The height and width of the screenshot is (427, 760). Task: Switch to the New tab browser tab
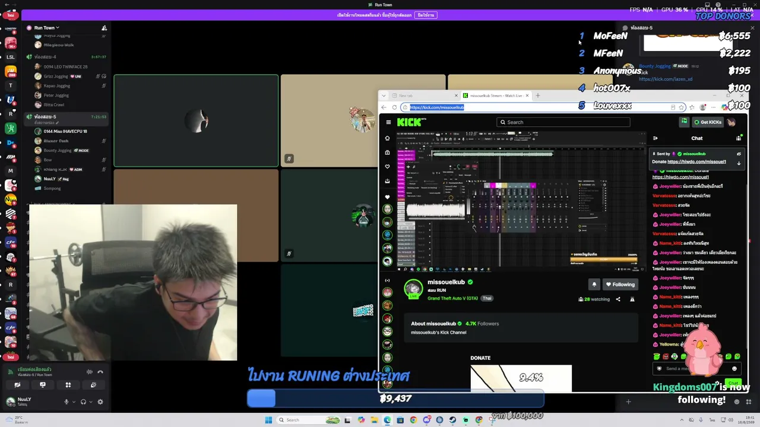(x=424, y=95)
